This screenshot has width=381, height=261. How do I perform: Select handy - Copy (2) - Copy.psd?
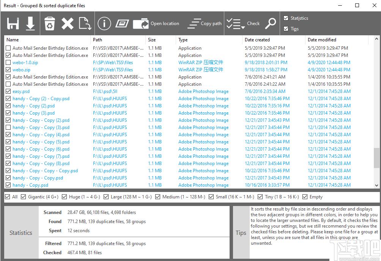point(41,99)
